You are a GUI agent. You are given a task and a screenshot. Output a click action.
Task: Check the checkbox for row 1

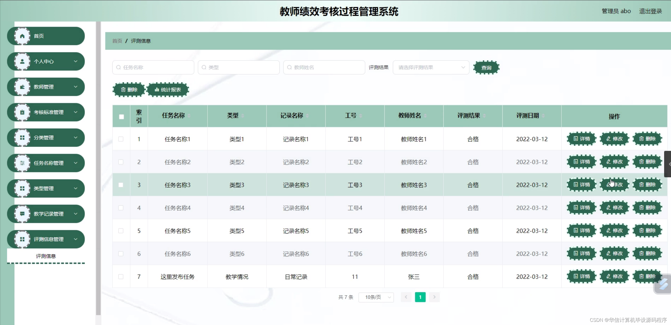(121, 139)
